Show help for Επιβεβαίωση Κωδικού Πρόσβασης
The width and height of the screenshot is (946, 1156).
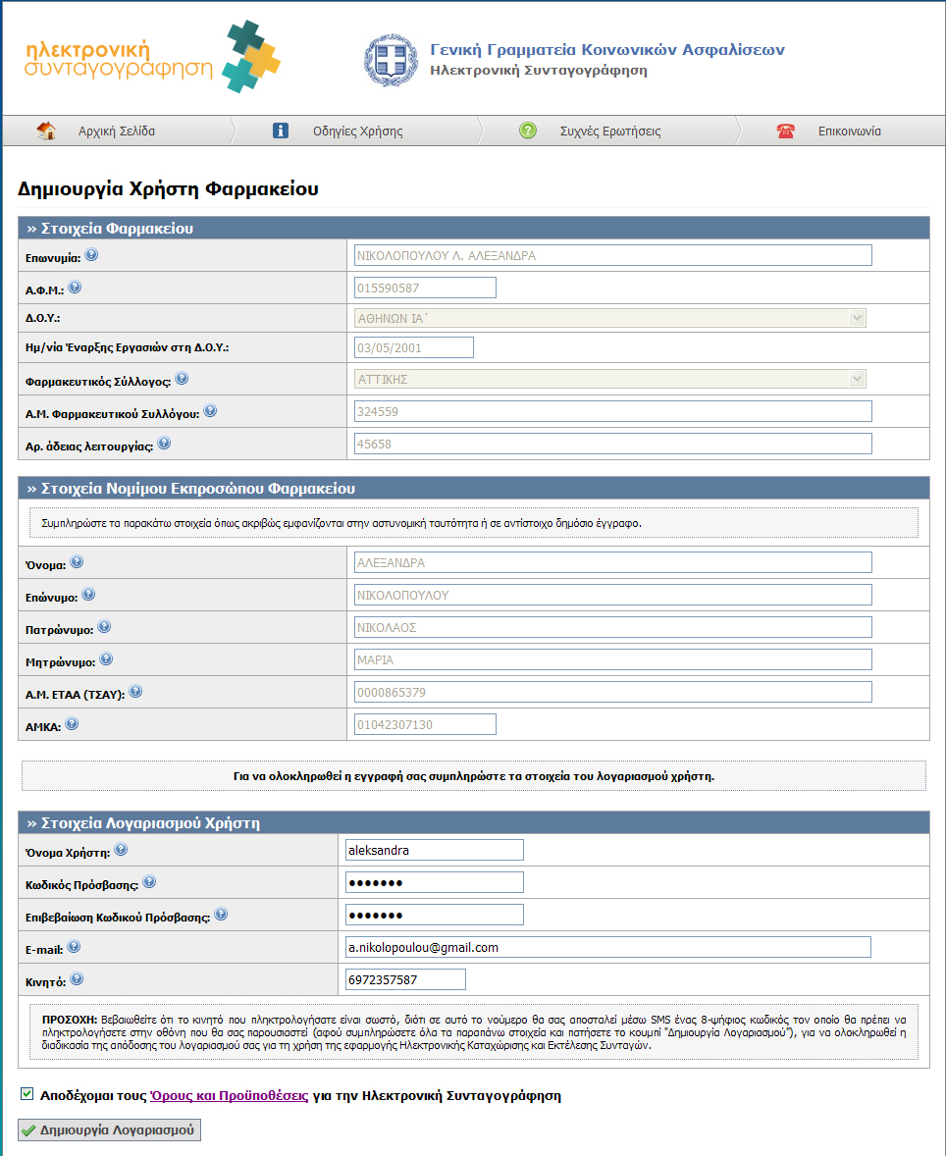pyautogui.click(x=221, y=915)
